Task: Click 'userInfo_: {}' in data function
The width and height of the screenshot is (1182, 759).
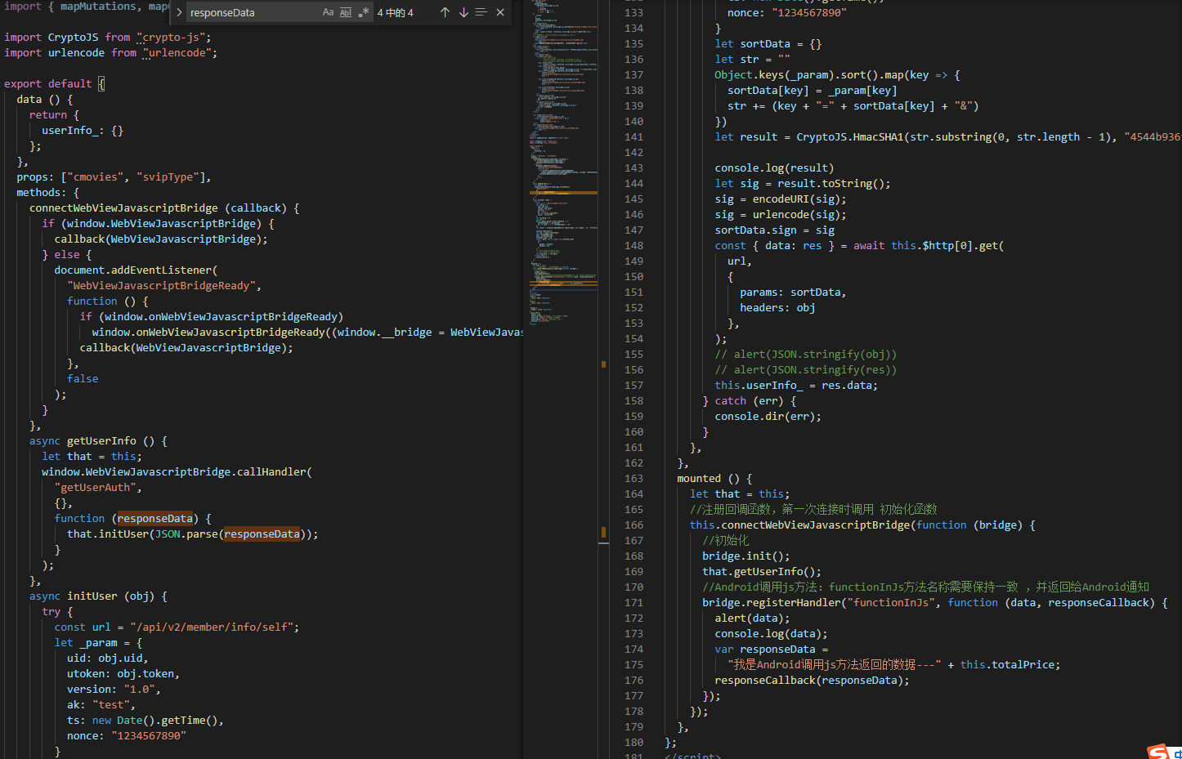Action: (x=83, y=131)
